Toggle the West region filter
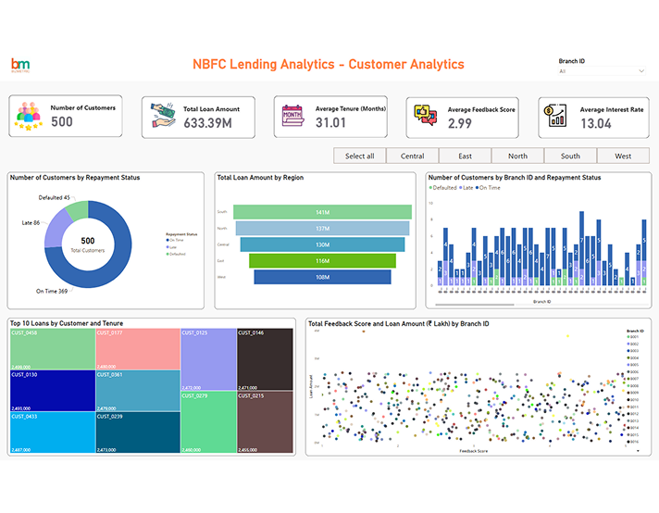 [623, 156]
